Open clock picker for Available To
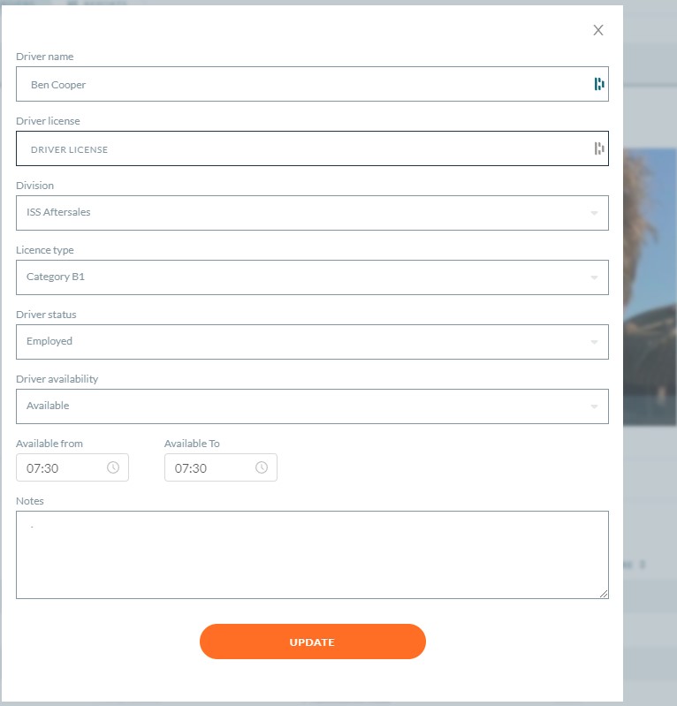677x706 pixels. 262,467
